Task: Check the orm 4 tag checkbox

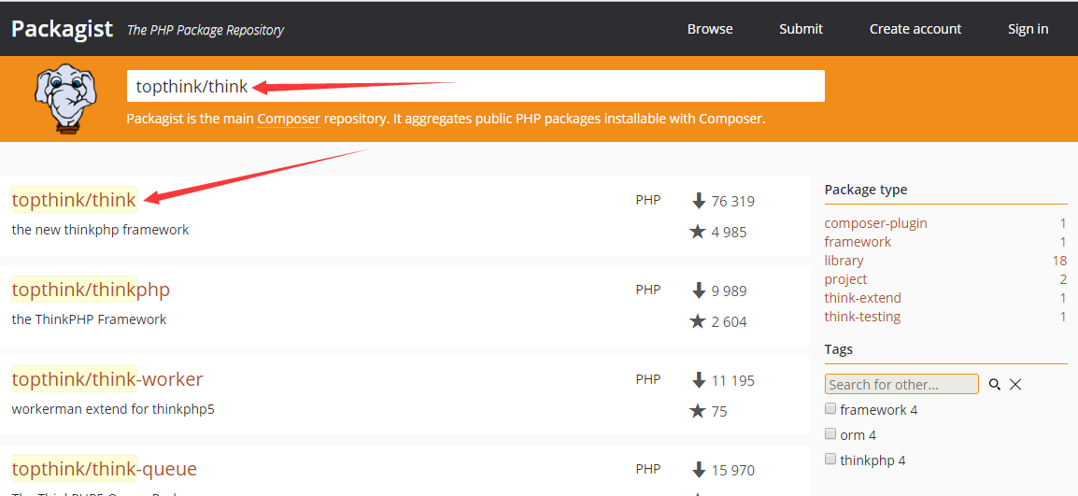Action: (830, 434)
